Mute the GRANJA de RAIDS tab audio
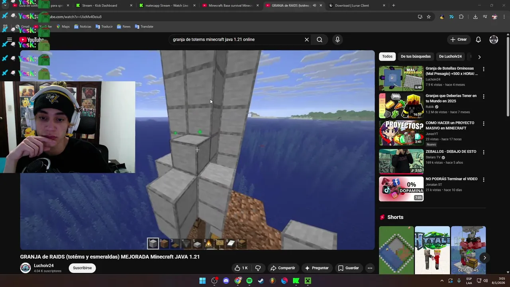The image size is (510, 287). (x=314, y=6)
